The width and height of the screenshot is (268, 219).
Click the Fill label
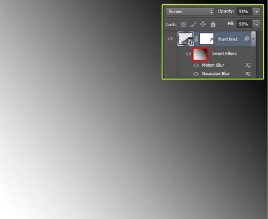[231, 24]
